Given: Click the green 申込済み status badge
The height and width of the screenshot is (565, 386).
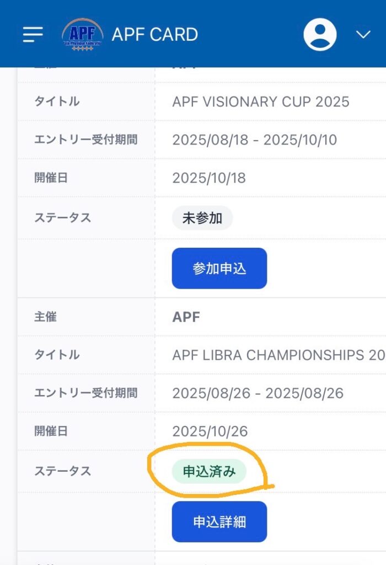Looking at the screenshot, I should [x=209, y=472].
